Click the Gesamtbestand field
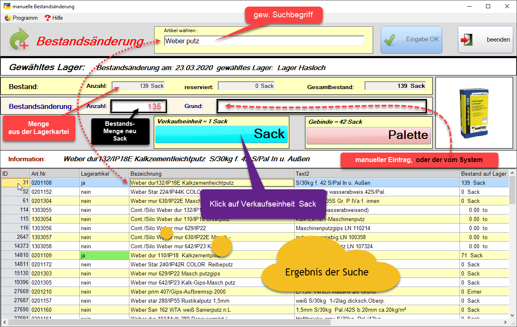The width and height of the screenshot is (517, 327). 395,86
